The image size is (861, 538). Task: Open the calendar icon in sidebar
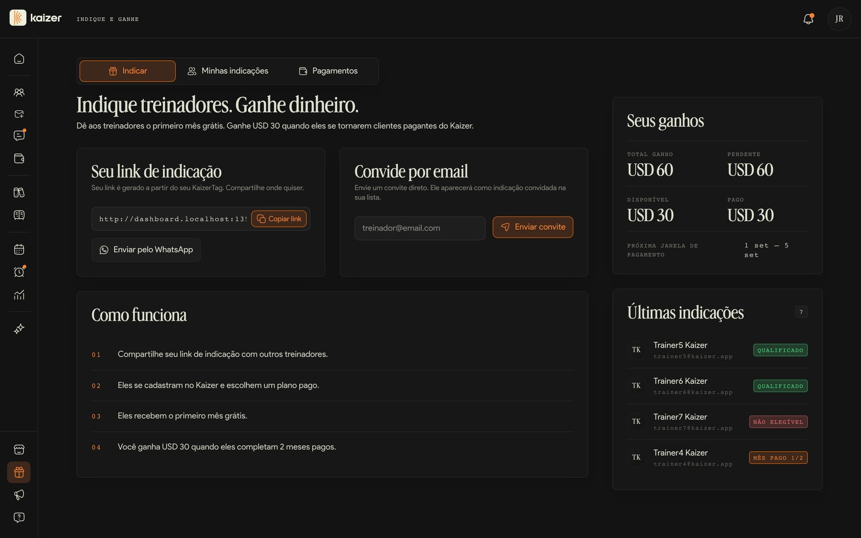19,249
